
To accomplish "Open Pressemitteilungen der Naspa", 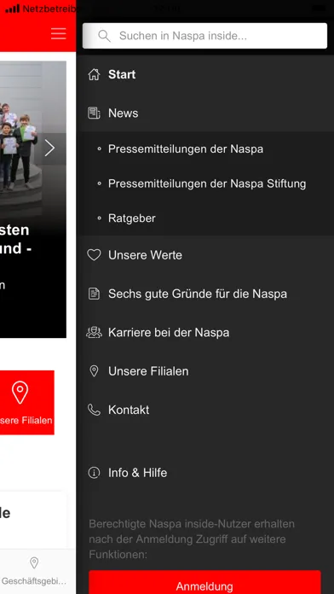I will (x=186, y=149).
